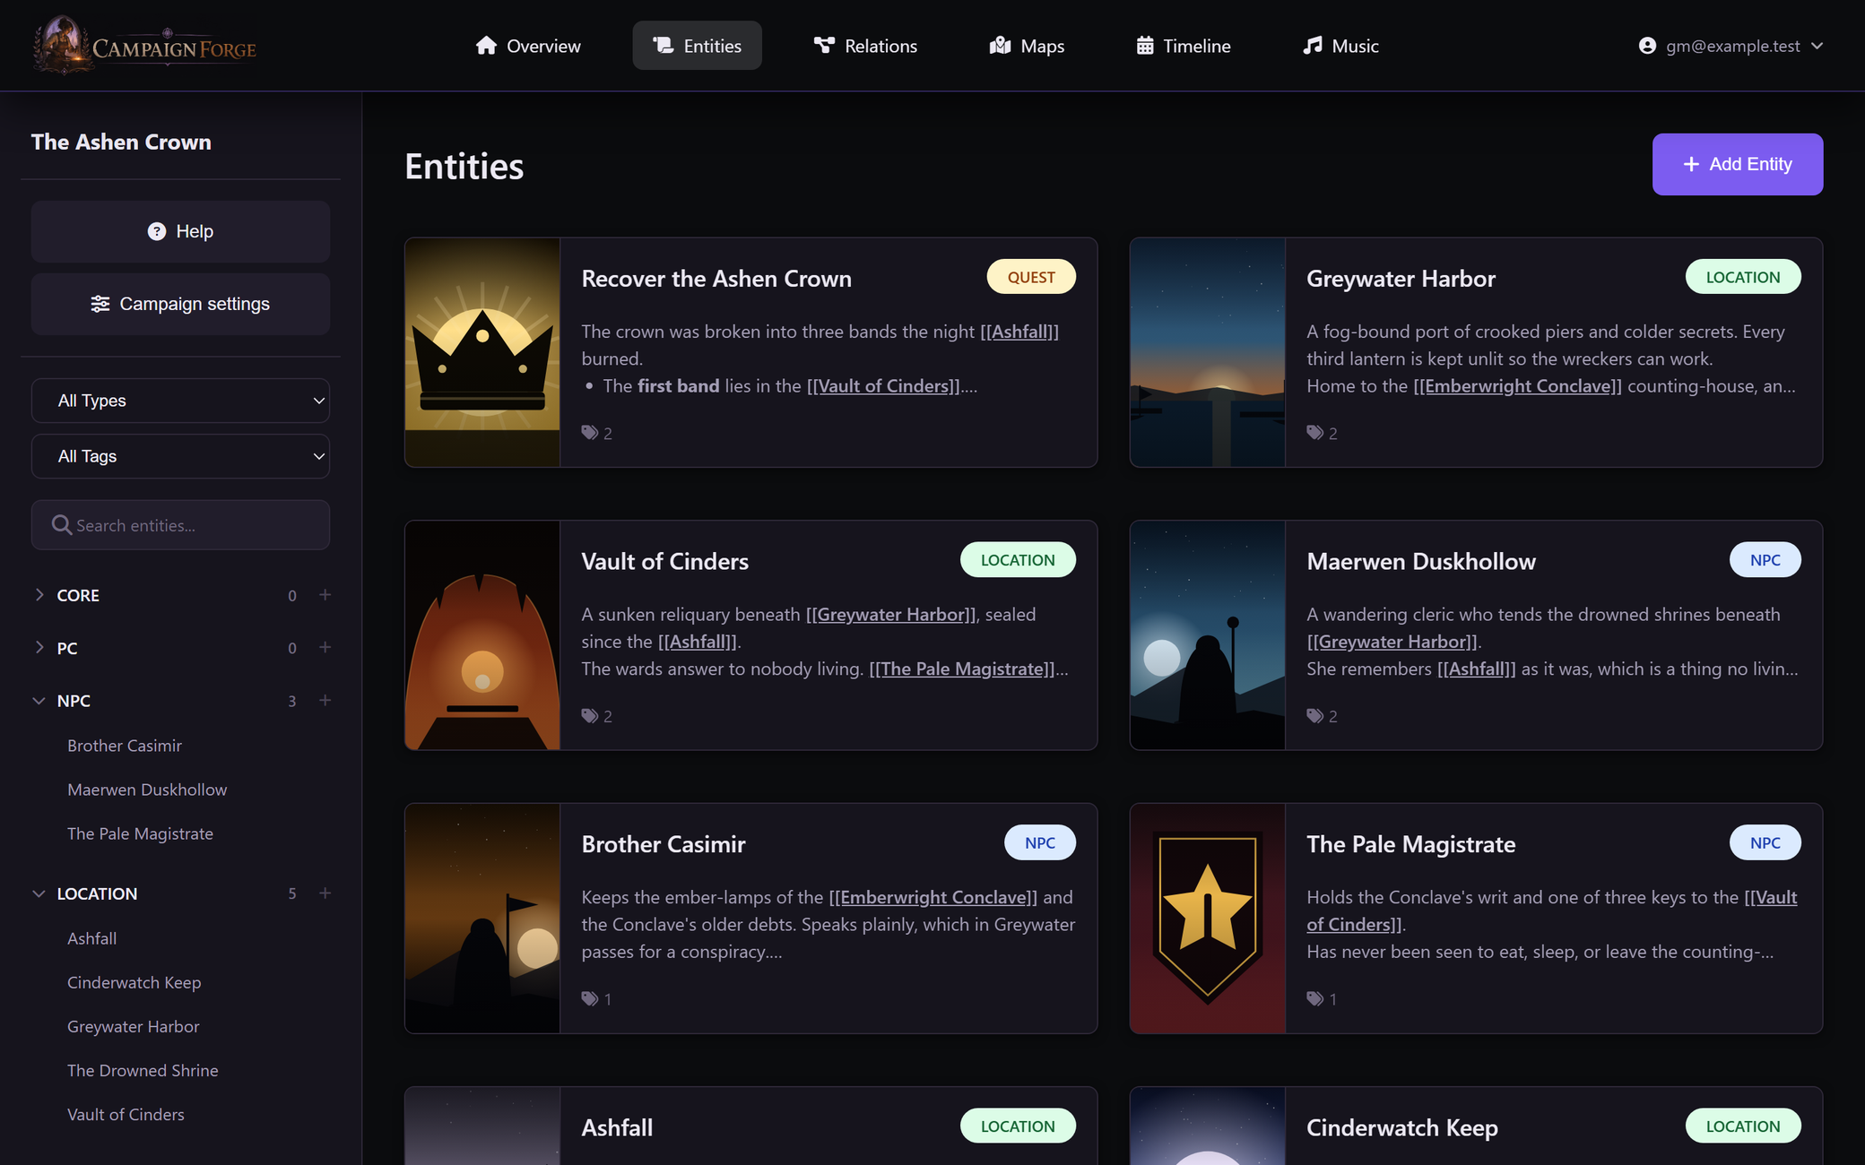Open the Brother Casimir silhouette thumbnail
Image resolution: width=1865 pixels, height=1165 pixels.
(x=482, y=919)
